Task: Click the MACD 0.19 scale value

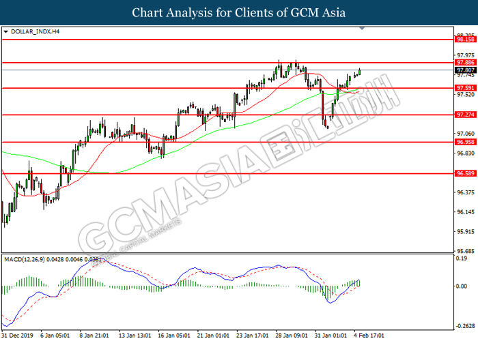Action: pos(462,258)
